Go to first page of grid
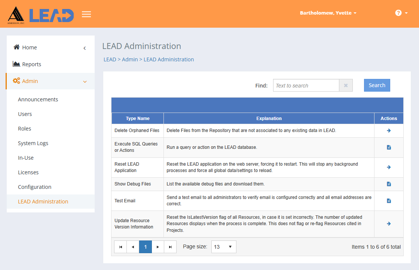 pos(120,247)
